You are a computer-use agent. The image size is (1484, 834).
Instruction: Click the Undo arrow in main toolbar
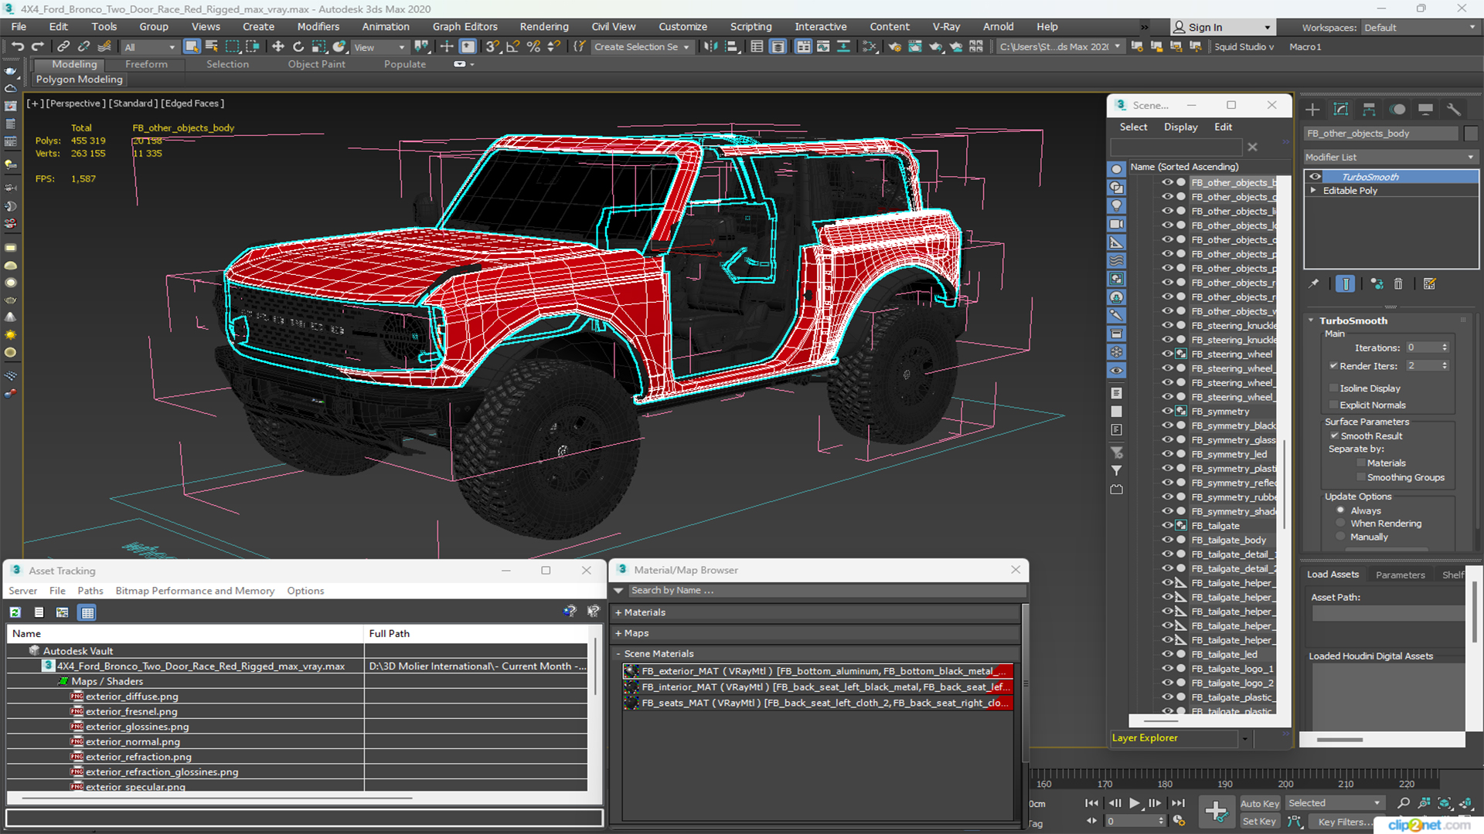click(17, 46)
